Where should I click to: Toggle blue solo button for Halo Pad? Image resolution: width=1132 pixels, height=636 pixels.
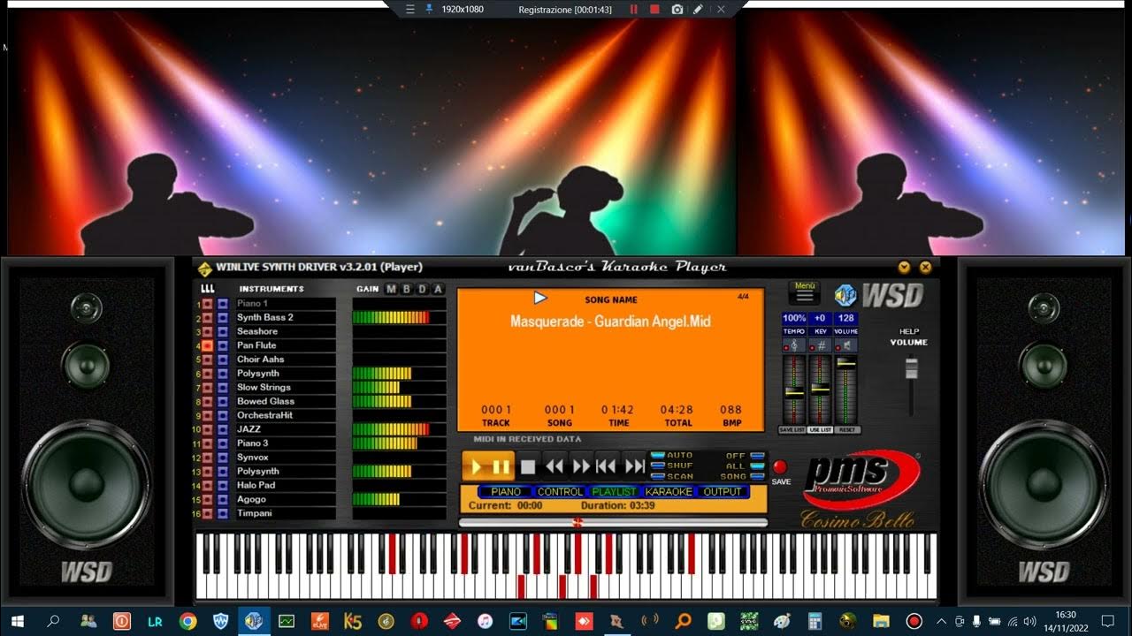pos(223,485)
